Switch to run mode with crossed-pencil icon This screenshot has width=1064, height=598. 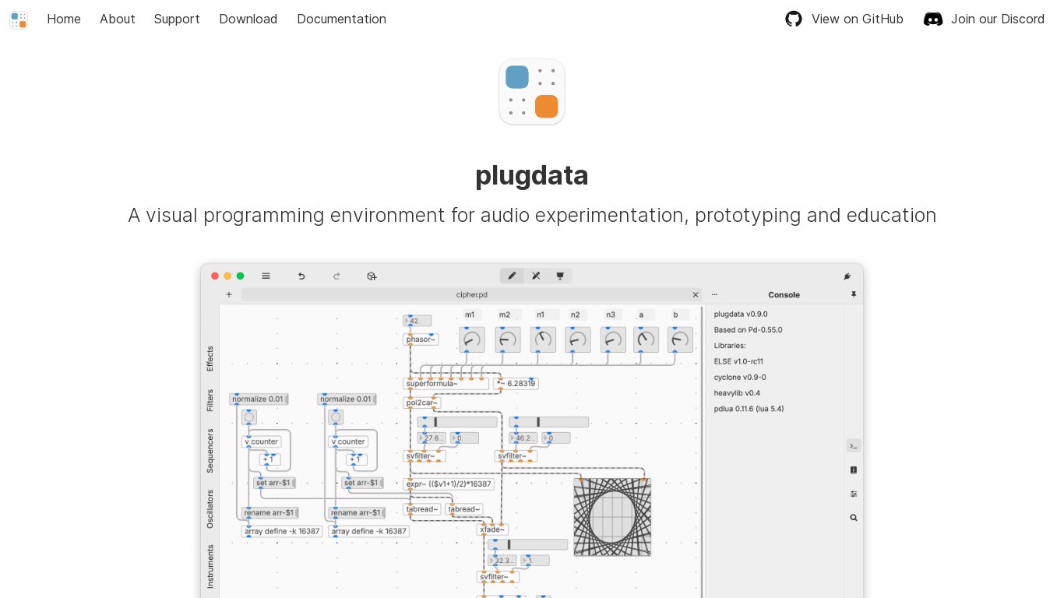pos(536,276)
